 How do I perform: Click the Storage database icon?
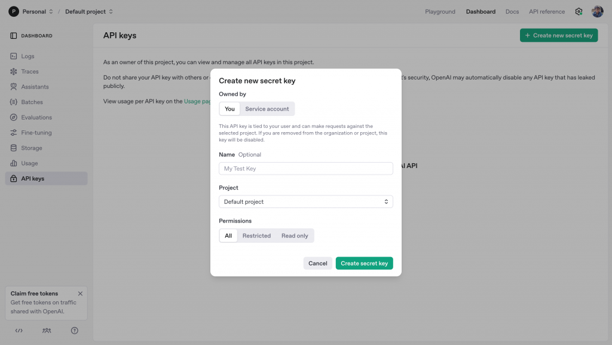(x=13, y=148)
